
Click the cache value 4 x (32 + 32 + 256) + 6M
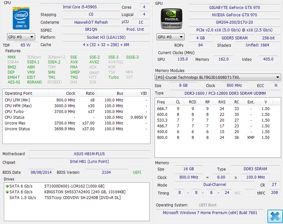[106, 45]
